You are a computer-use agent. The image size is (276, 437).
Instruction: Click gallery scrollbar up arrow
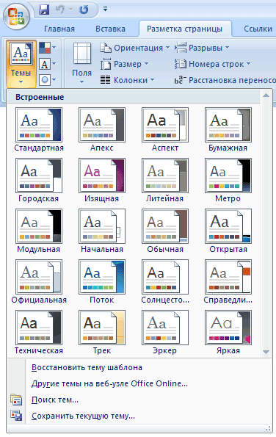(266, 95)
